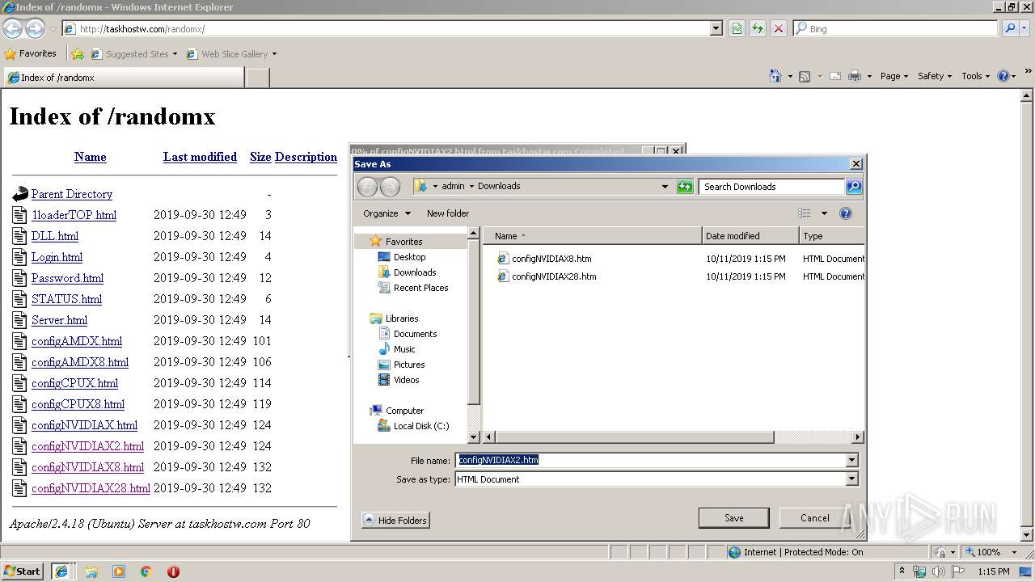Click the horizontal scrollbar in file list
This screenshot has width=1035, height=582.
634,437
